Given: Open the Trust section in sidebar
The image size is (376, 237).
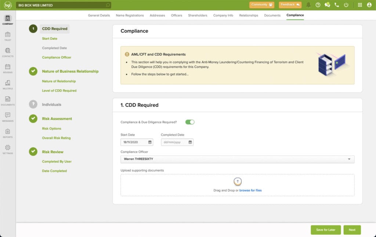Looking at the screenshot, I should pyautogui.click(x=8, y=35).
